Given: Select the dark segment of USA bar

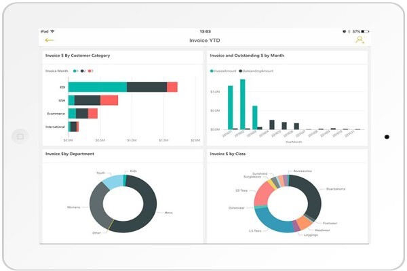Looking at the screenshot, I should (x=88, y=100).
